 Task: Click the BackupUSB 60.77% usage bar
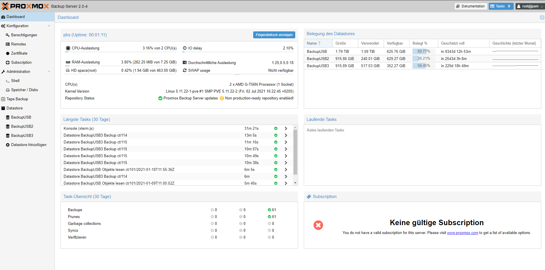[x=424, y=51]
